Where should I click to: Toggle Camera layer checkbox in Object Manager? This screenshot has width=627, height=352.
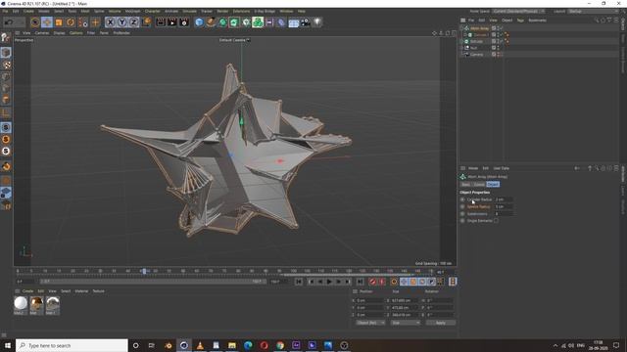494,55
